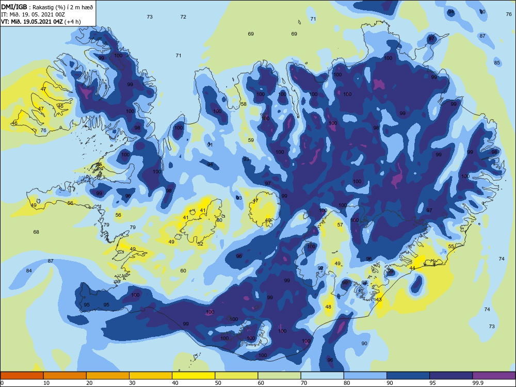Viewport: 516px width, 387px height.
Task: Click the '30' legend tick label
Action: tap(132, 383)
